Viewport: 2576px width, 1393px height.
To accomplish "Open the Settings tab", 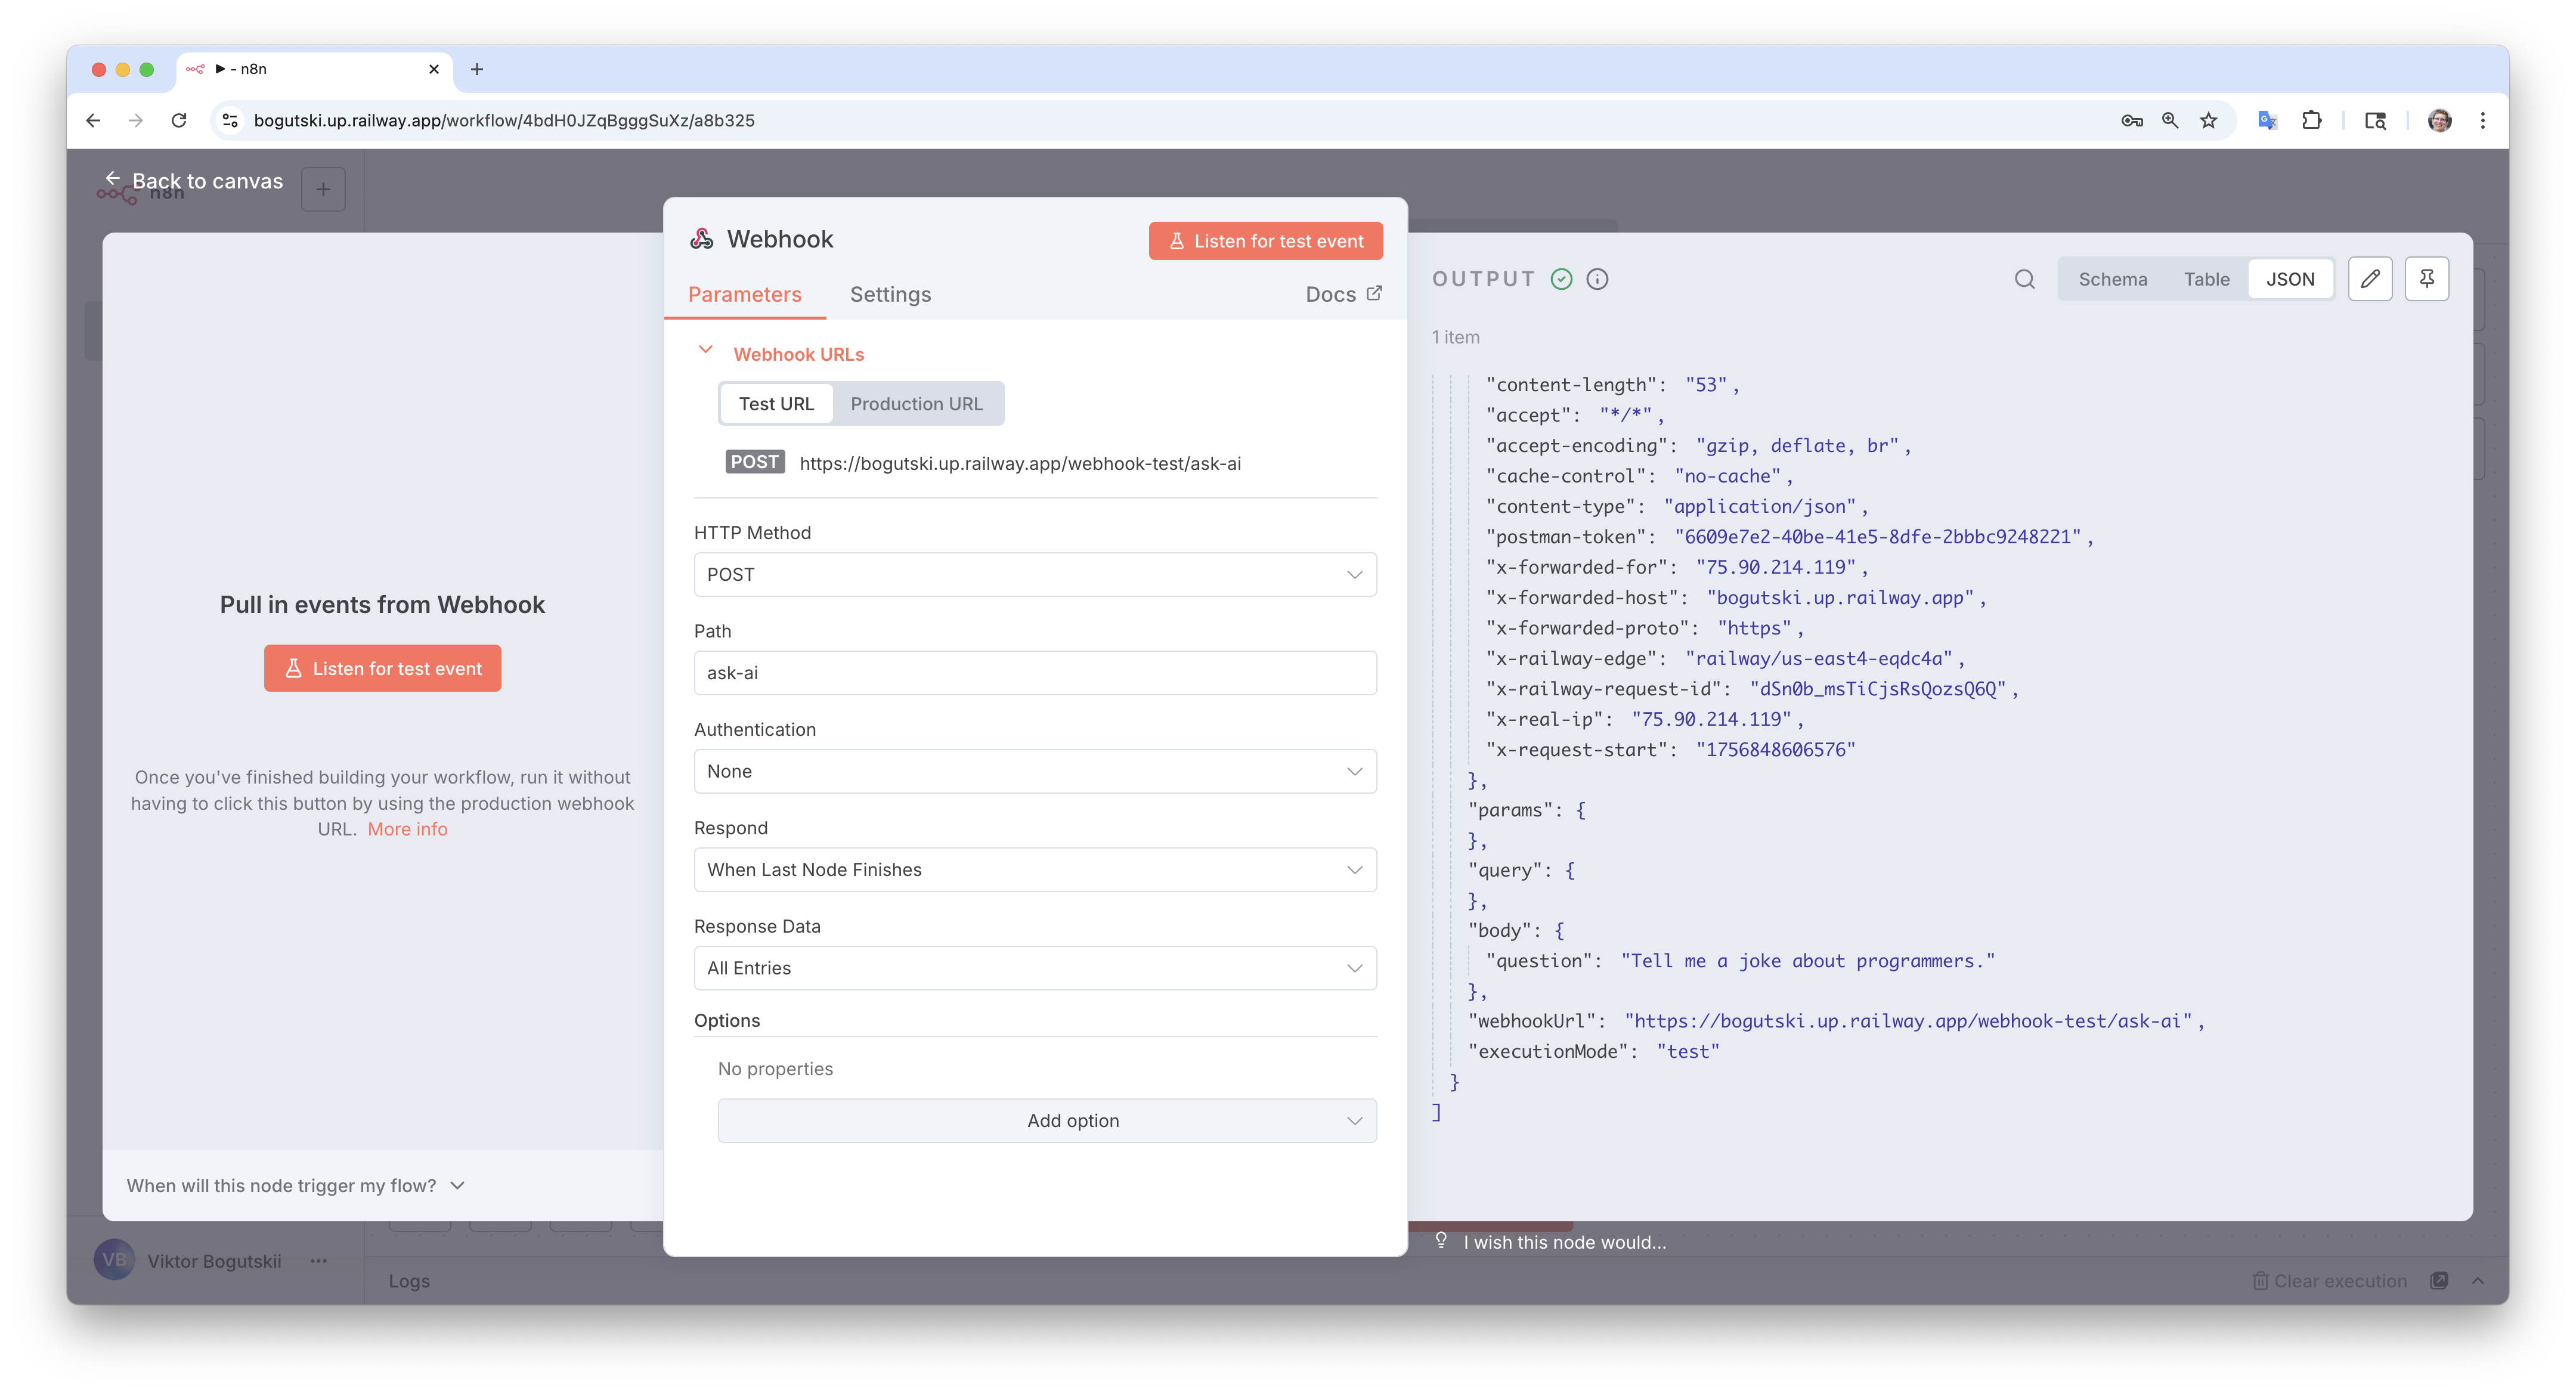I will click(x=890, y=294).
